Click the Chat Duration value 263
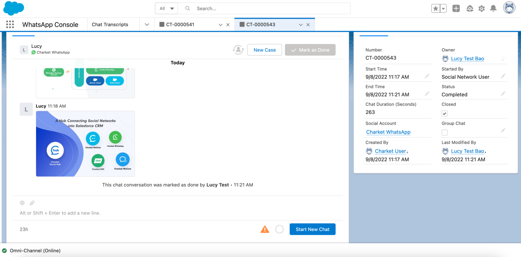This screenshot has height=257, width=521. pyautogui.click(x=370, y=112)
